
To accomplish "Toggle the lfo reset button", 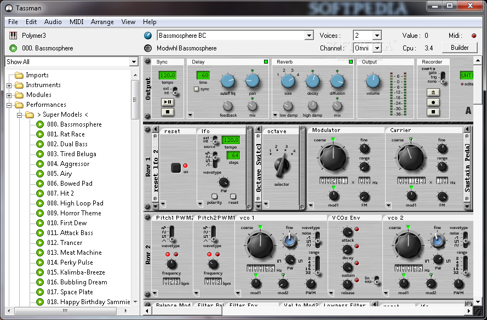I will point(233,196).
